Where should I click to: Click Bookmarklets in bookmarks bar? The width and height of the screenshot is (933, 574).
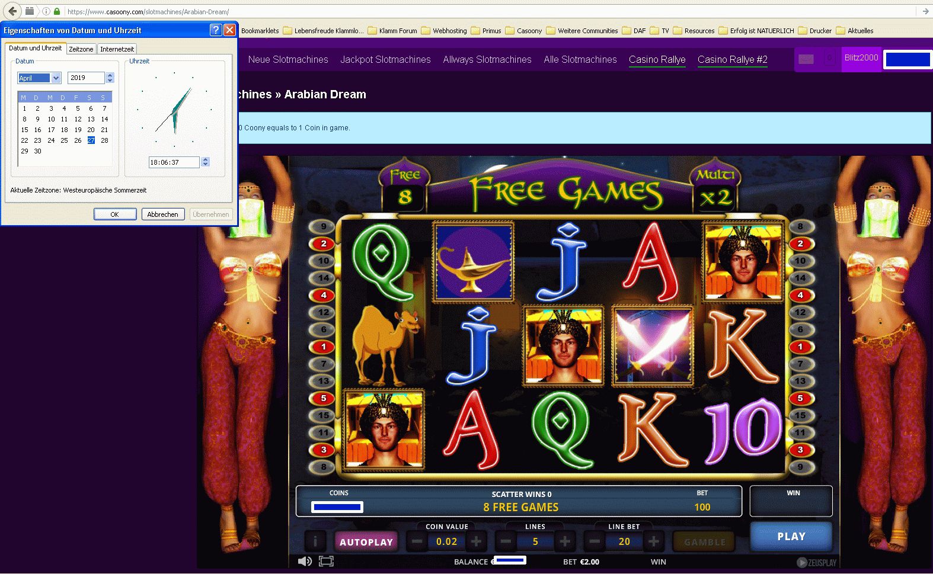(260, 31)
